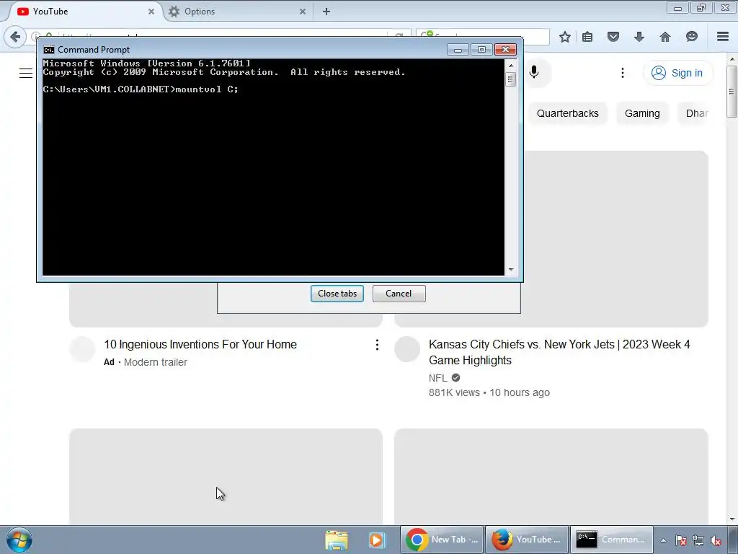Screen dimensions: 738x554
Task: Select the Gaming filter chip
Action: coord(642,113)
